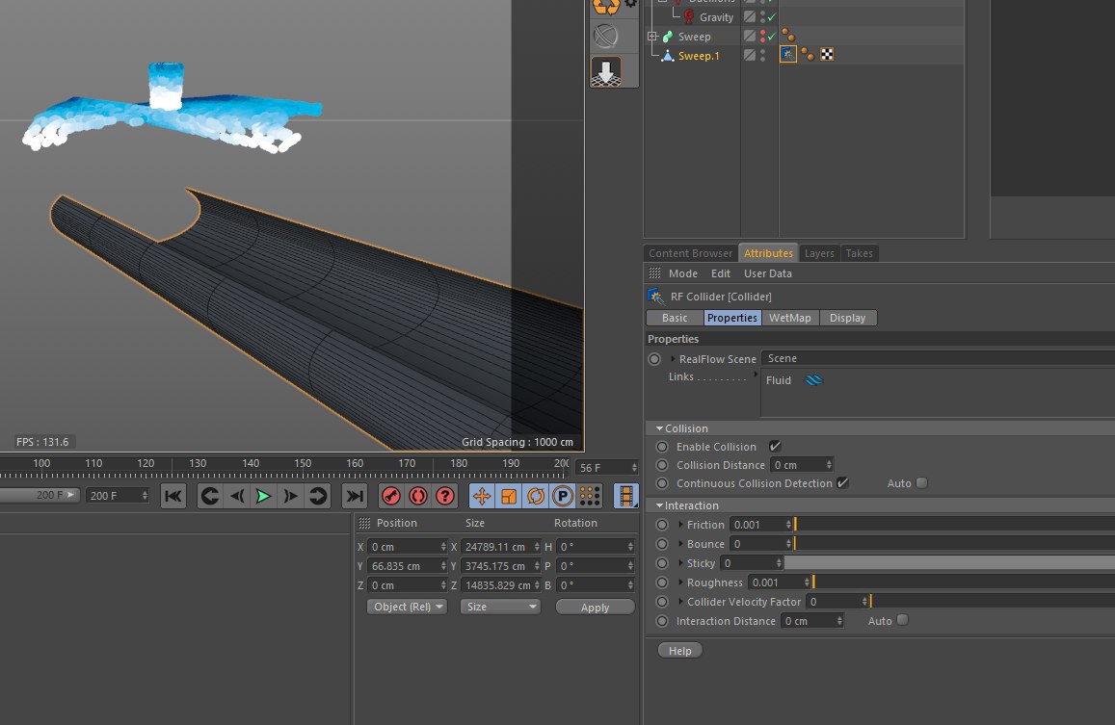Jump to the end of the animation

click(354, 496)
